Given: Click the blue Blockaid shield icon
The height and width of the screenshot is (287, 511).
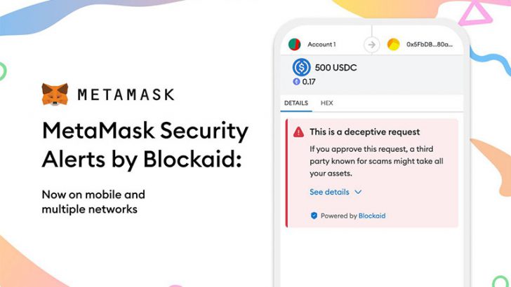Looking at the screenshot, I should pos(314,216).
